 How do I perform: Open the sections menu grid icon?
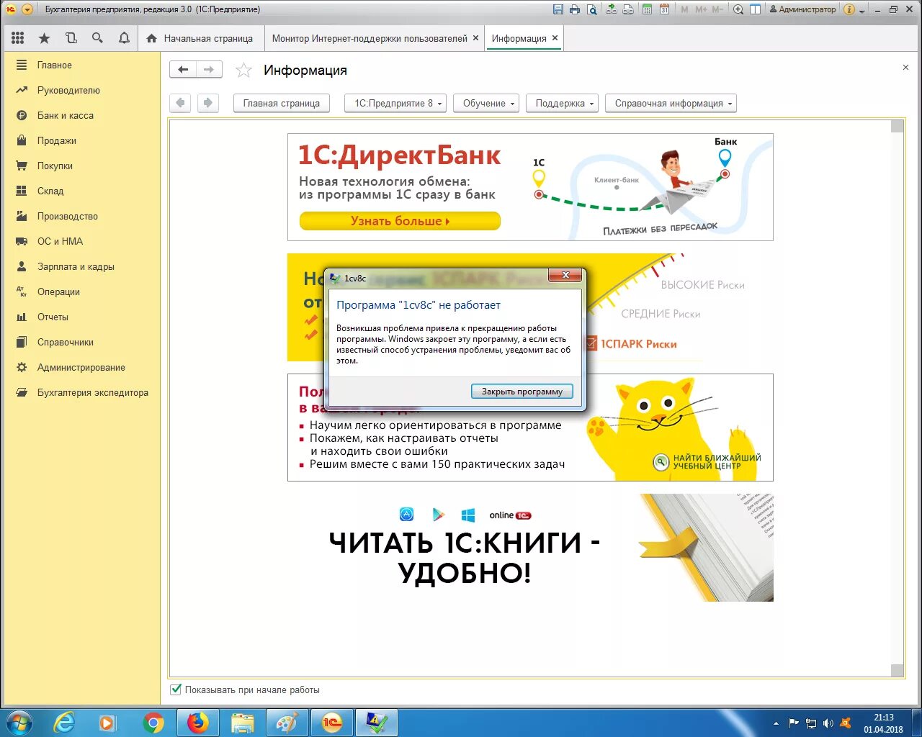coord(18,38)
